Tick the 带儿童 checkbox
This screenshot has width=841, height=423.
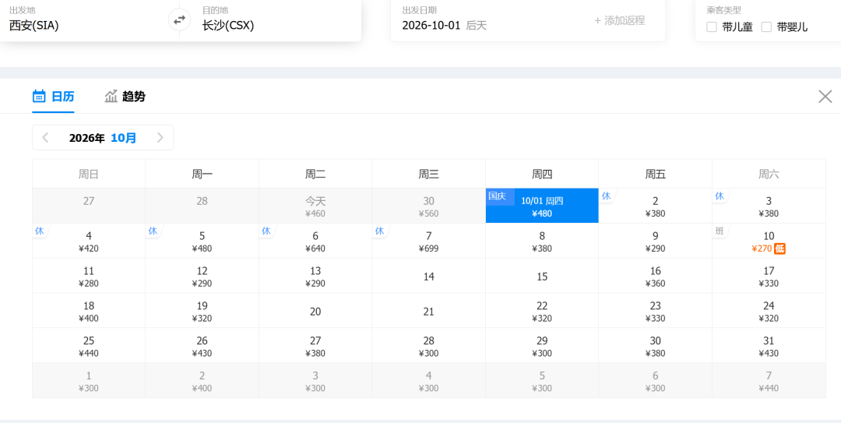tap(712, 27)
